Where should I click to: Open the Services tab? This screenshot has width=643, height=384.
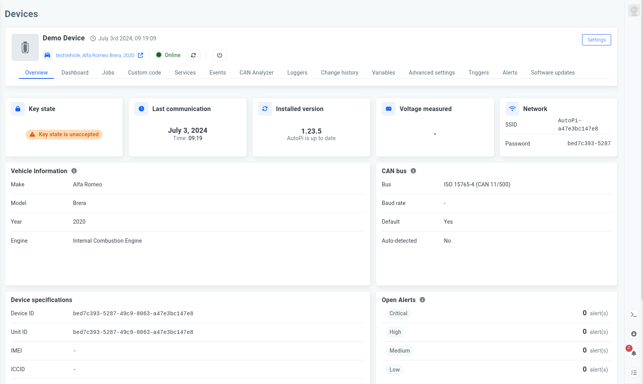185,73
